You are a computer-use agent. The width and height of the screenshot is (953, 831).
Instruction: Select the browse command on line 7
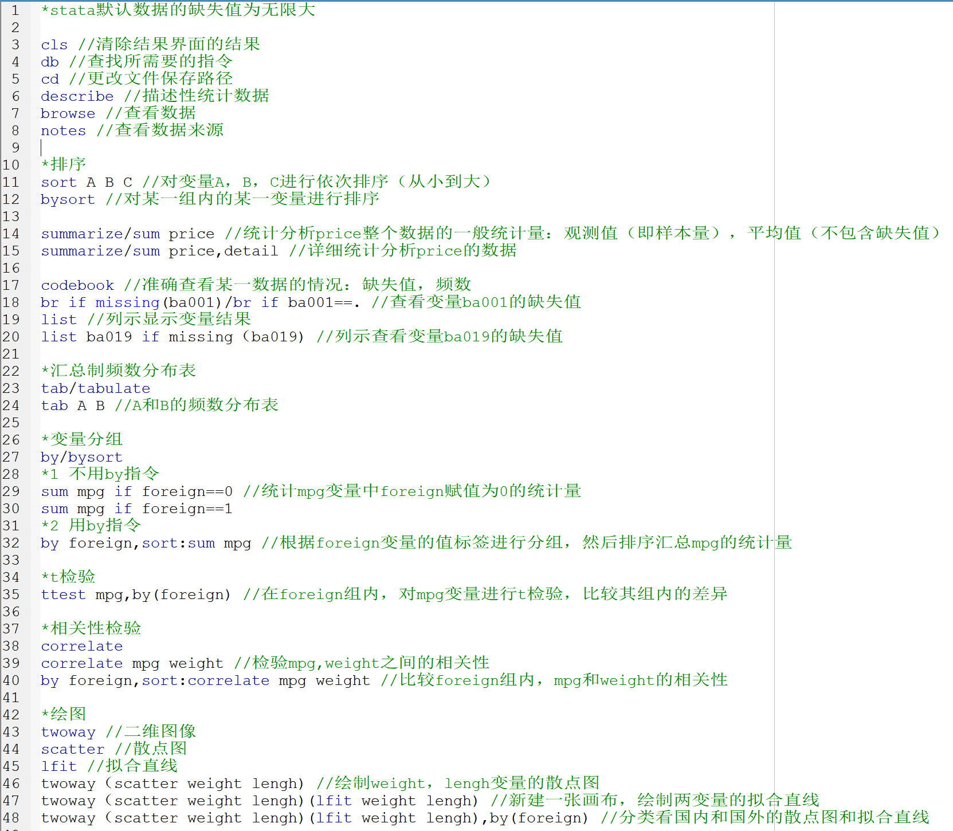point(68,113)
